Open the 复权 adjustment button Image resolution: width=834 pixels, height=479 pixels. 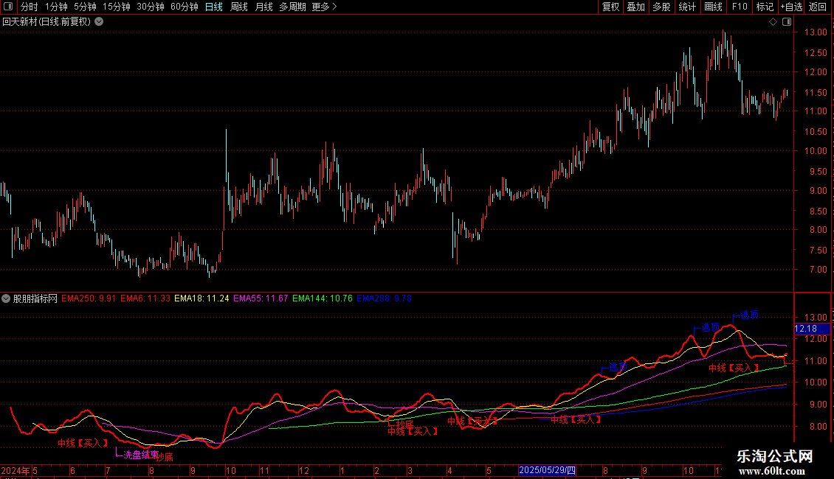[x=610, y=7]
